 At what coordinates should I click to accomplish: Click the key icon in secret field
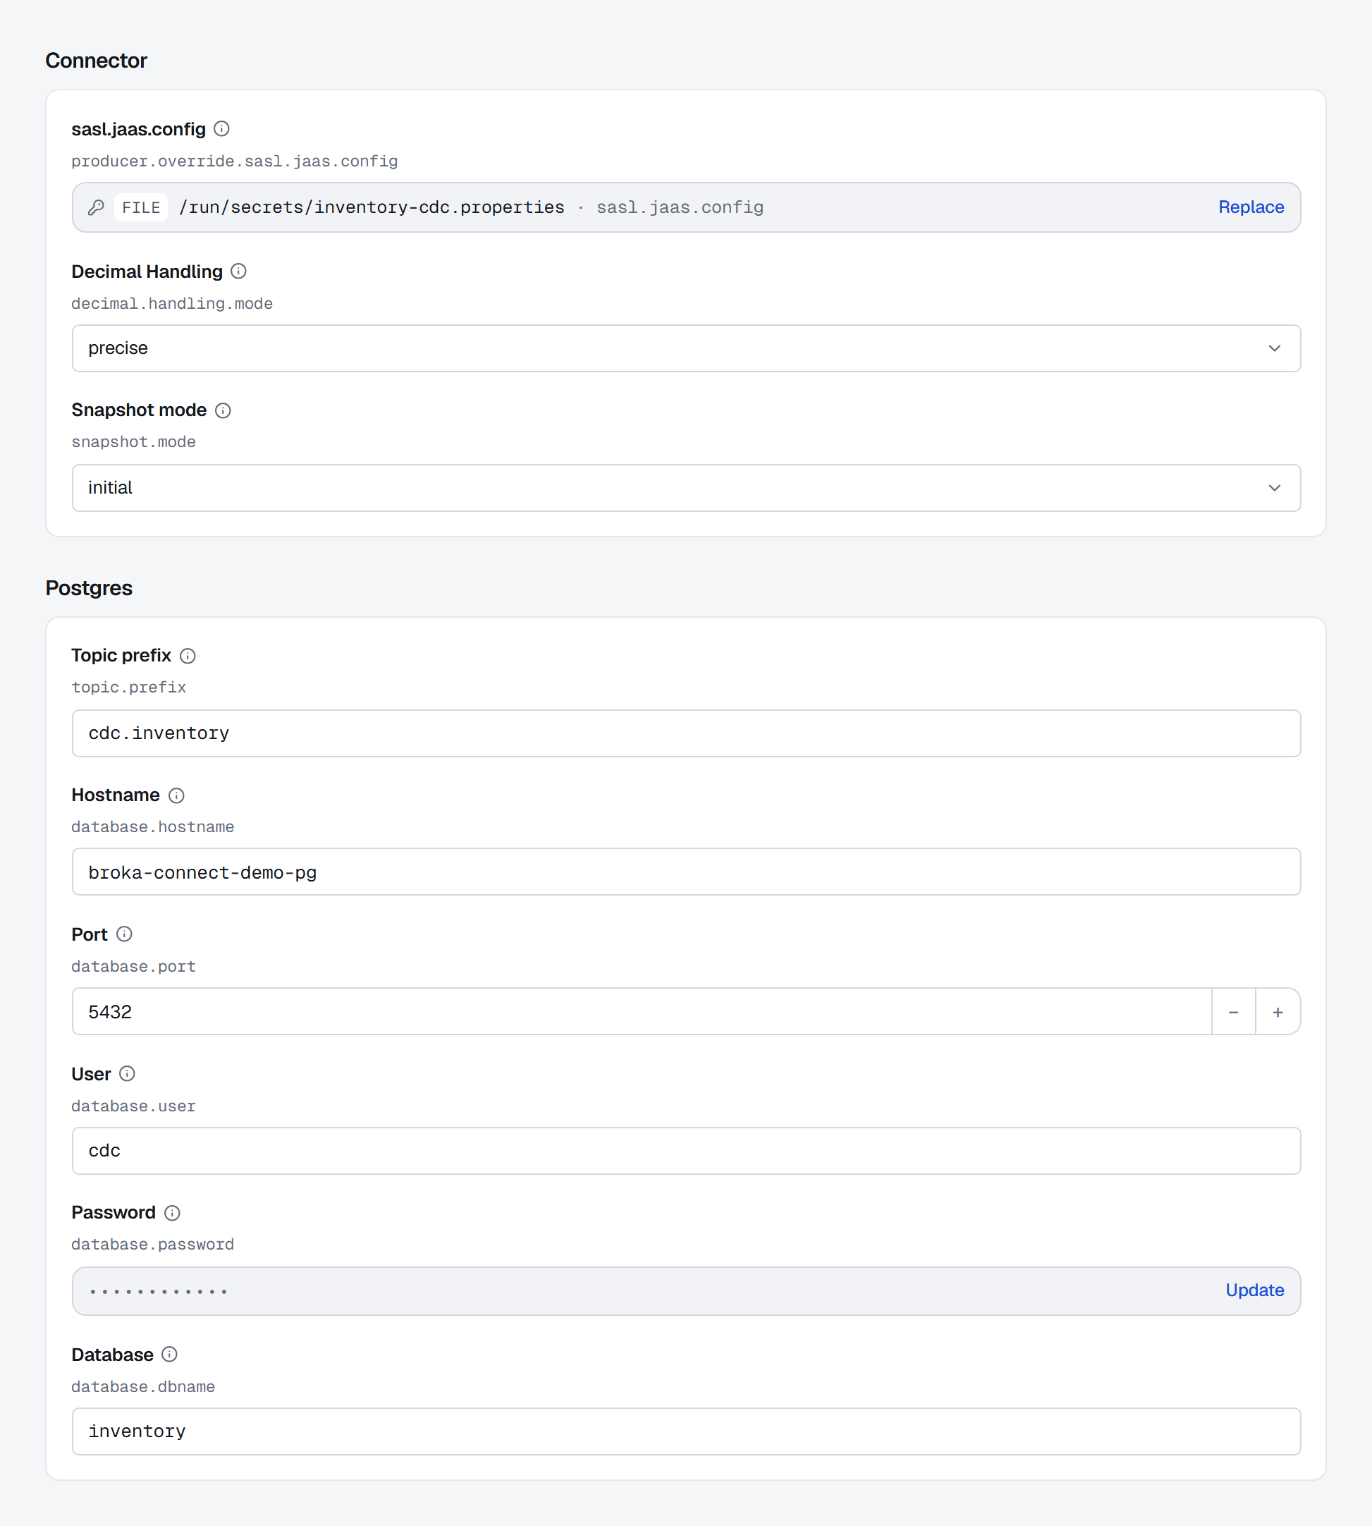96,207
